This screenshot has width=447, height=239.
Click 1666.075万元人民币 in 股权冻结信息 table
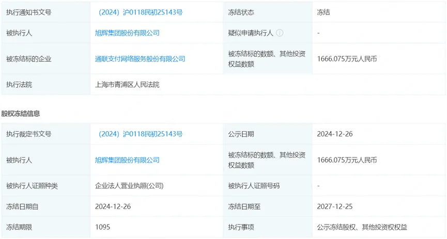click(347, 160)
